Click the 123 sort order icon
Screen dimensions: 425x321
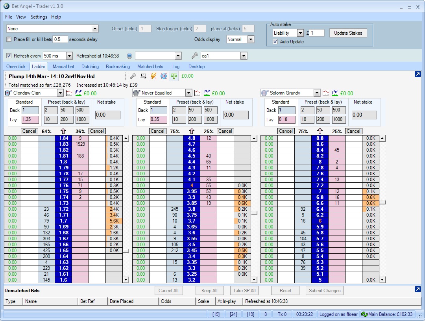[143, 76]
